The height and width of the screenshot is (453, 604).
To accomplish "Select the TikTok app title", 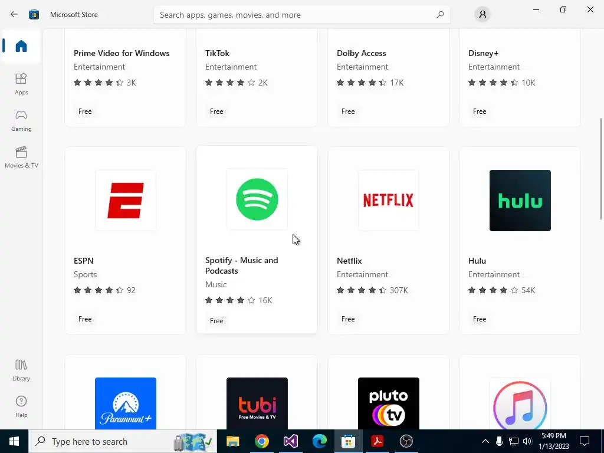I will pos(217,53).
